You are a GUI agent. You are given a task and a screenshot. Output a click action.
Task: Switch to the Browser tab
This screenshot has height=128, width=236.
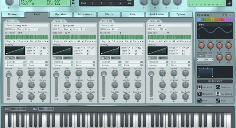coord(13,14)
